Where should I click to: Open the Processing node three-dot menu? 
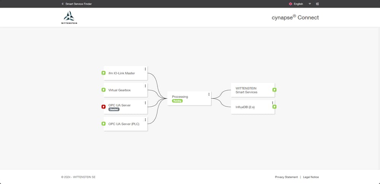click(209, 94)
